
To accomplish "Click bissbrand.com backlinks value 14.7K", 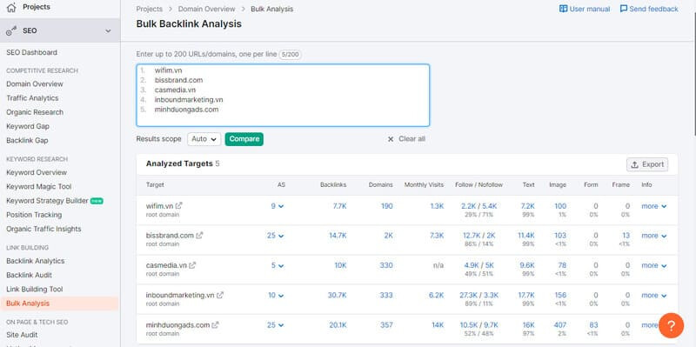I will (x=338, y=236).
